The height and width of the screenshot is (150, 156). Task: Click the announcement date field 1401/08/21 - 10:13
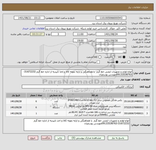(x=29, y=18)
